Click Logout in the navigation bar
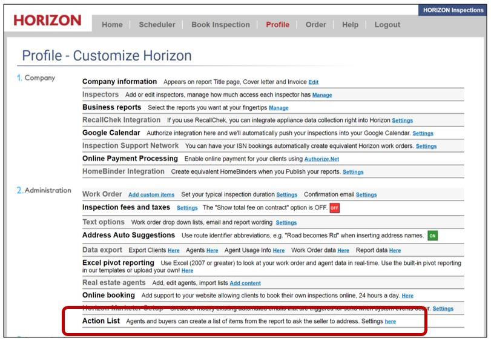 (x=387, y=25)
